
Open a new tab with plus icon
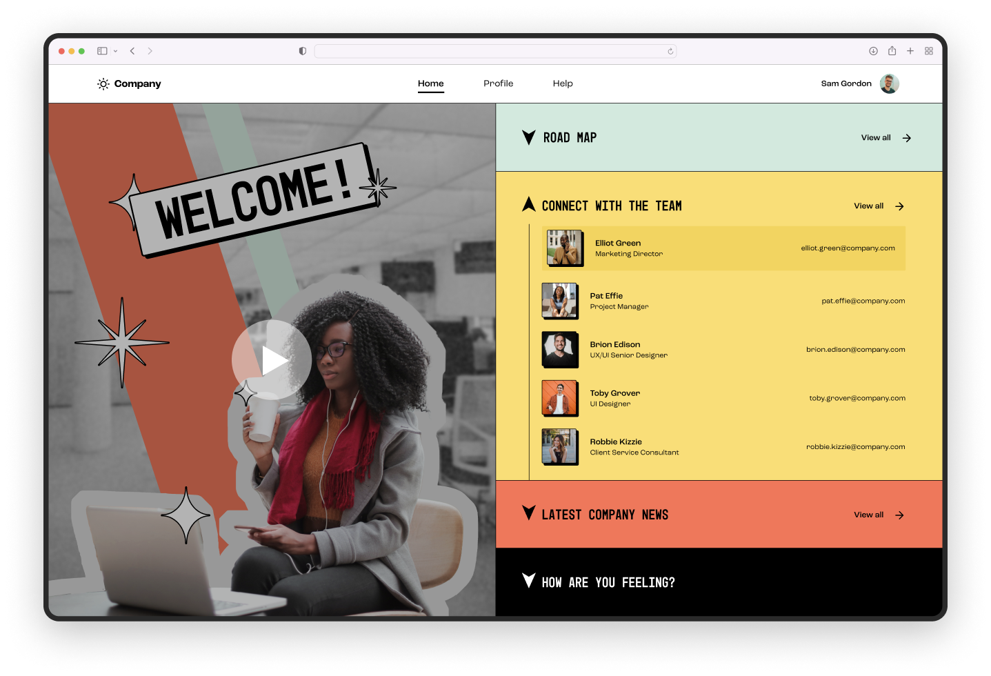coord(910,51)
